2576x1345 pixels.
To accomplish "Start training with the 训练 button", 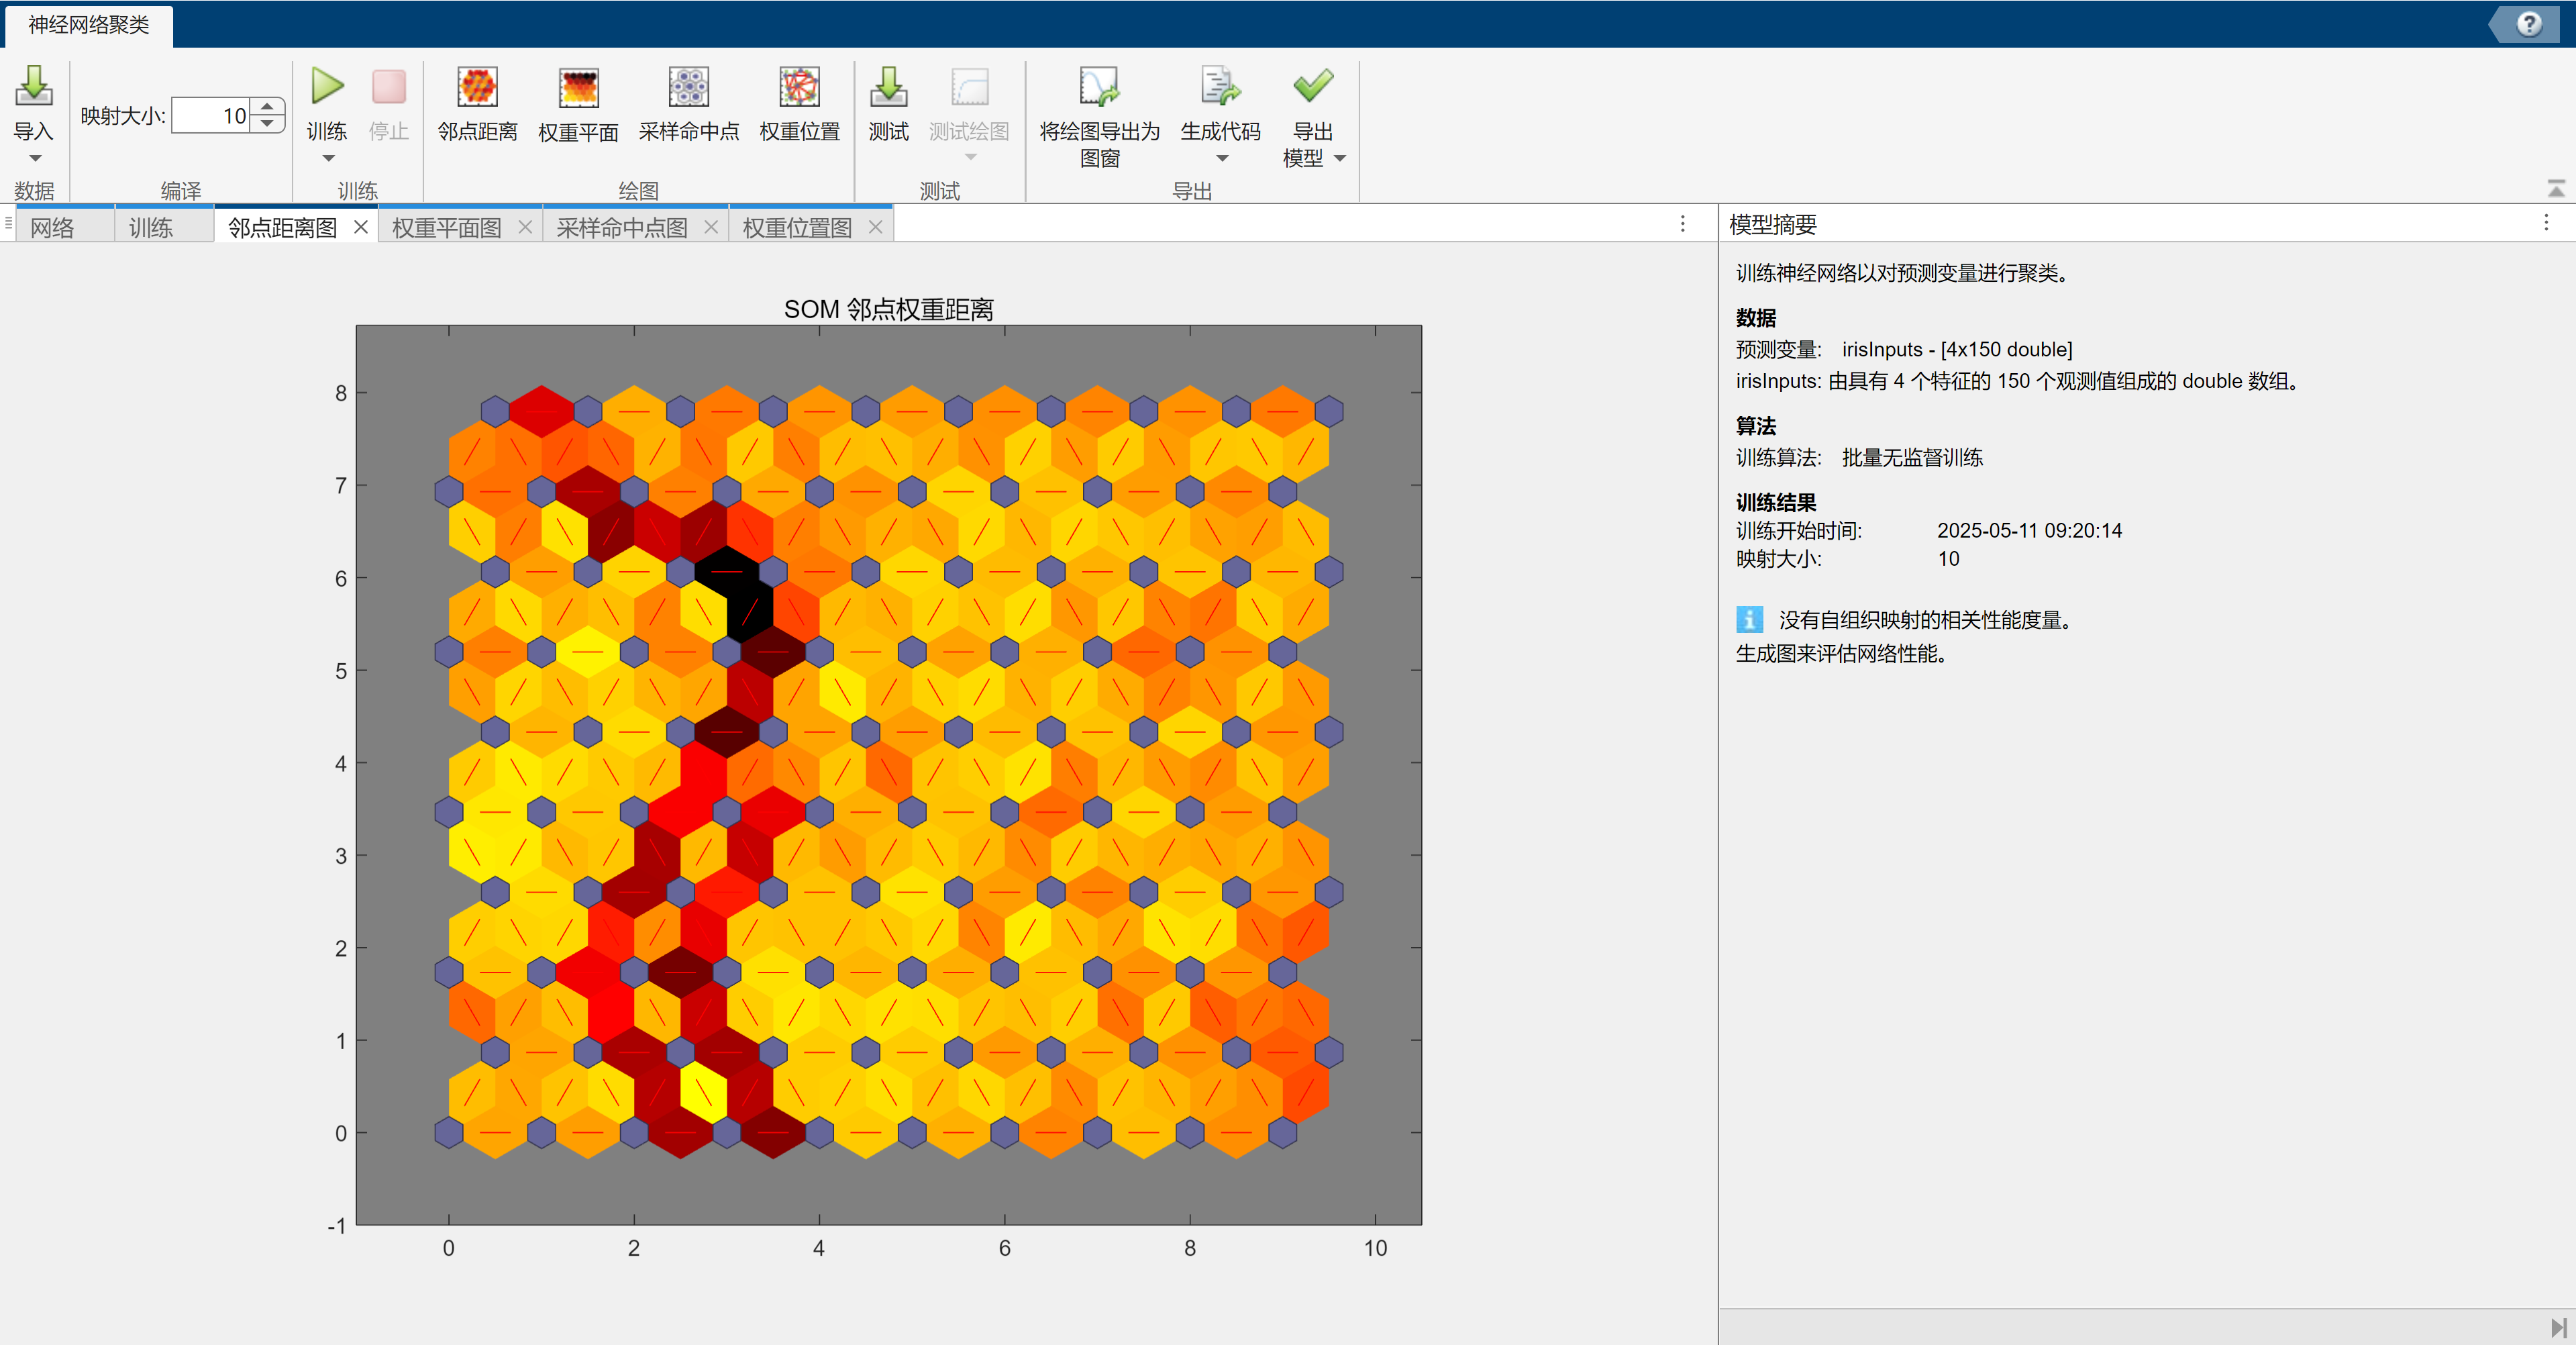I will click(x=327, y=88).
